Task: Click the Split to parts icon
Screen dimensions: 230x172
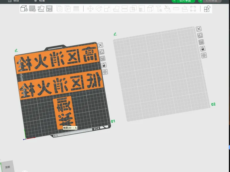Action: (68, 9)
